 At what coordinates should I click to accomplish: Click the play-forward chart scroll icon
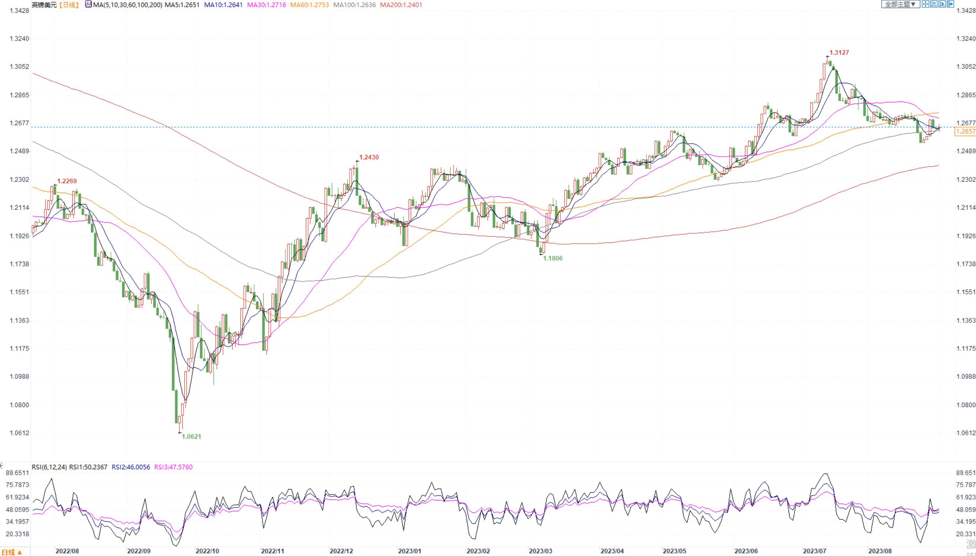[x=942, y=4]
